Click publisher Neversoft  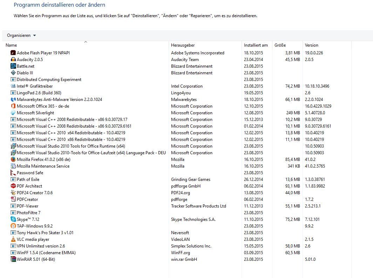[180, 232]
